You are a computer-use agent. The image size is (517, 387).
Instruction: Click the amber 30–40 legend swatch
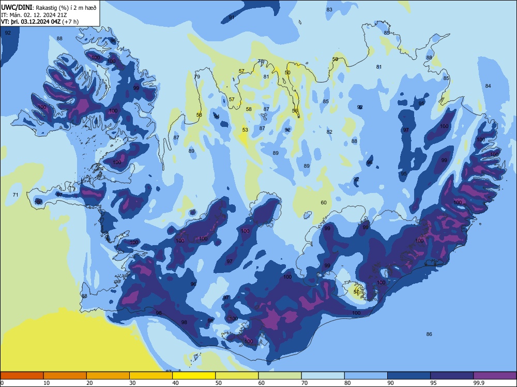pos(151,376)
